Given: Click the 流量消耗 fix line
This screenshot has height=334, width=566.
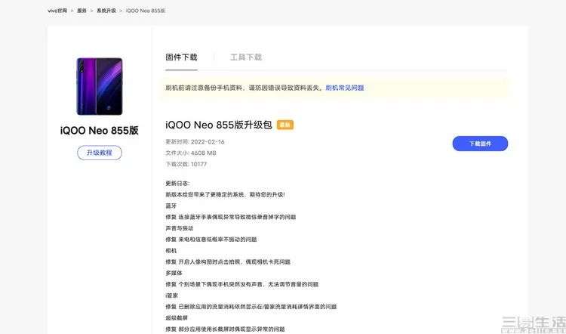Looking at the screenshot, I should click(251, 307).
